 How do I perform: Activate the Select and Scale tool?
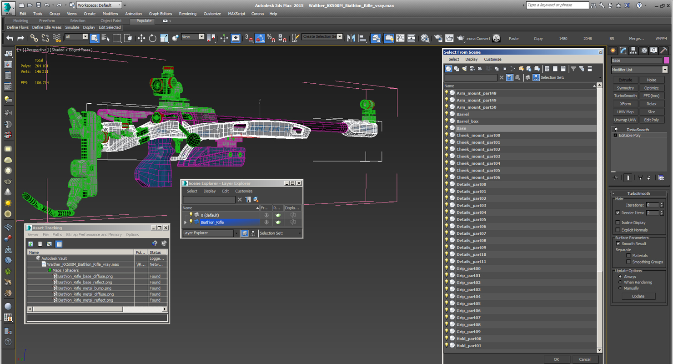(164, 38)
